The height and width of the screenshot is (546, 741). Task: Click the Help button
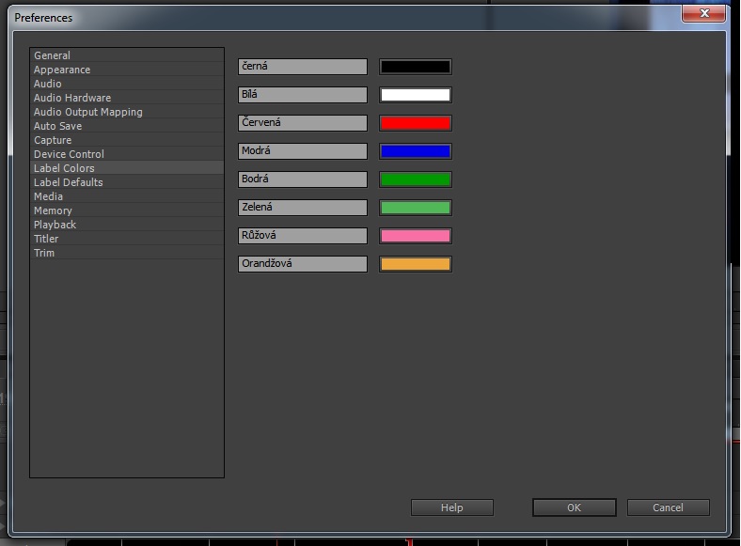452,507
